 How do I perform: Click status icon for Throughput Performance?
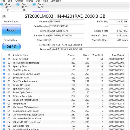(4, 63)
